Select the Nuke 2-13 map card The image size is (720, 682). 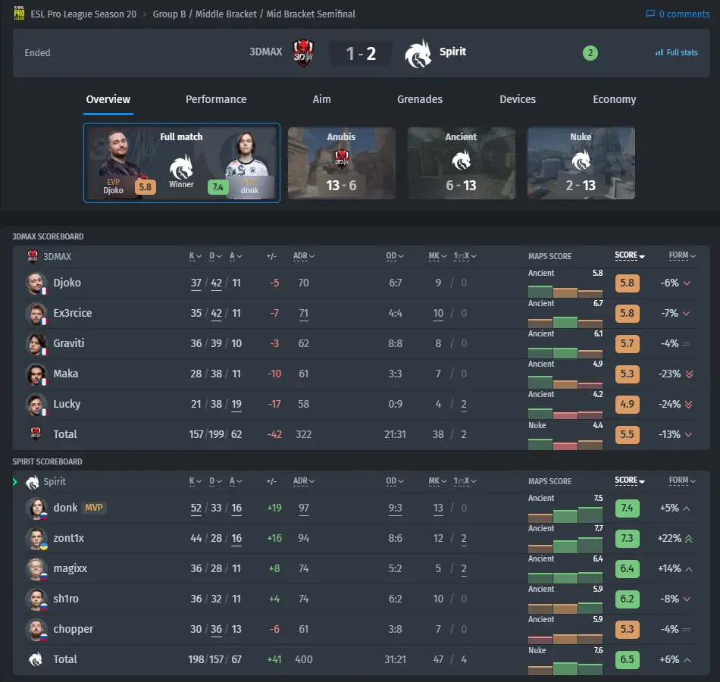tap(581, 163)
